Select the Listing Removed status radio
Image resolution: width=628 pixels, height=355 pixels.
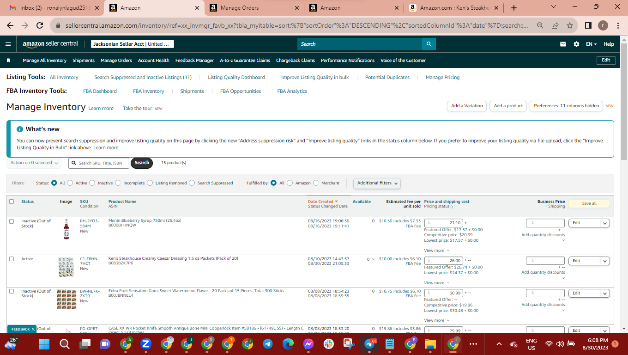[x=150, y=183]
